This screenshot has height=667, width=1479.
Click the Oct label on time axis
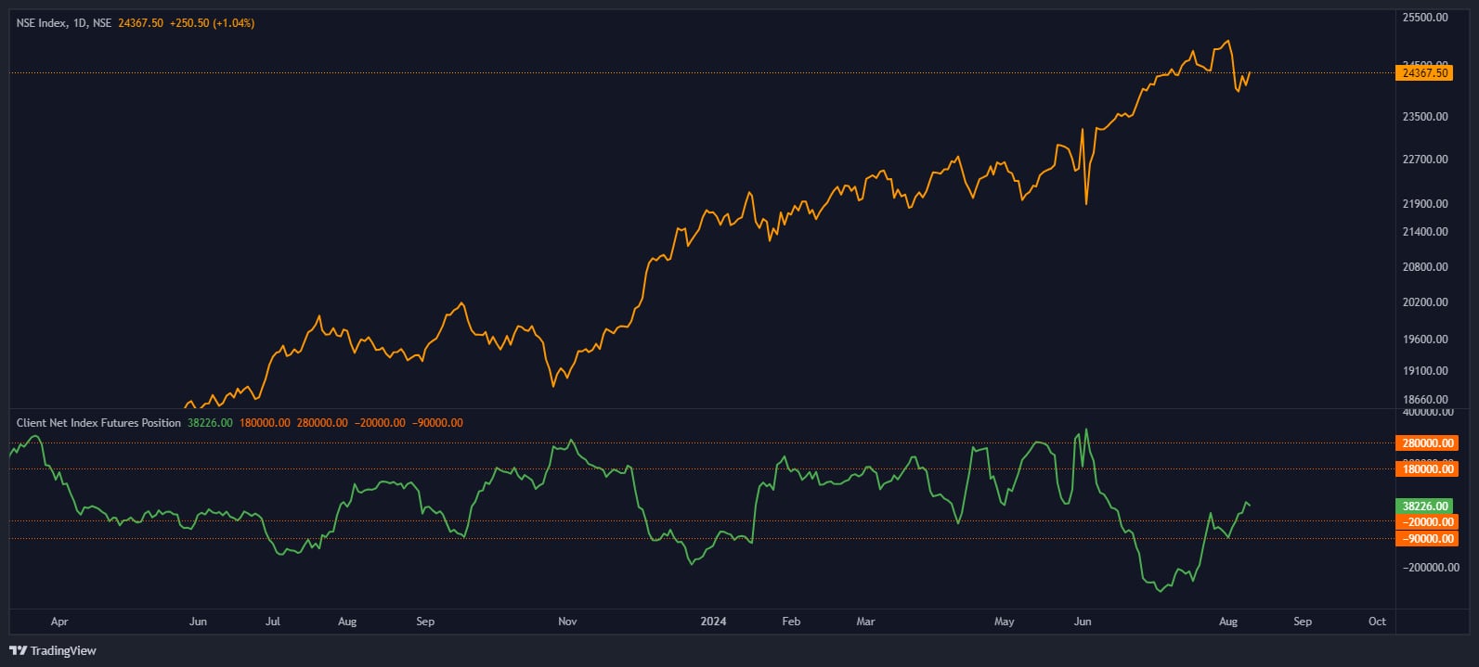coord(1377,622)
